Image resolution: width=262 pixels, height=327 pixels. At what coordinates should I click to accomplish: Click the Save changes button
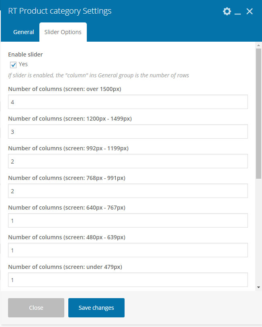pos(96,308)
